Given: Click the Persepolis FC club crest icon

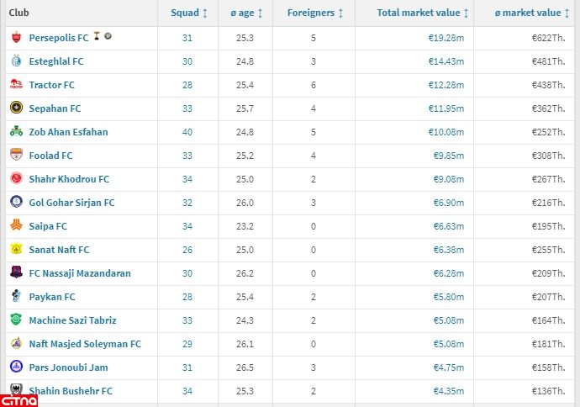Looking at the screenshot, I should (x=16, y=38).
